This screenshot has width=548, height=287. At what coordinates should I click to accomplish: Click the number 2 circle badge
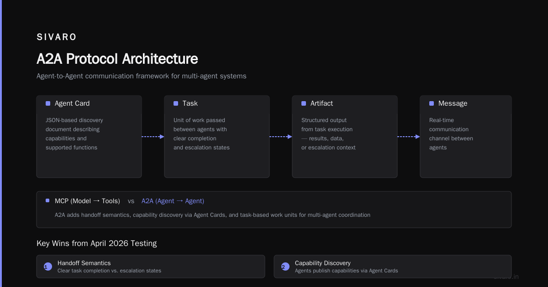285,266
